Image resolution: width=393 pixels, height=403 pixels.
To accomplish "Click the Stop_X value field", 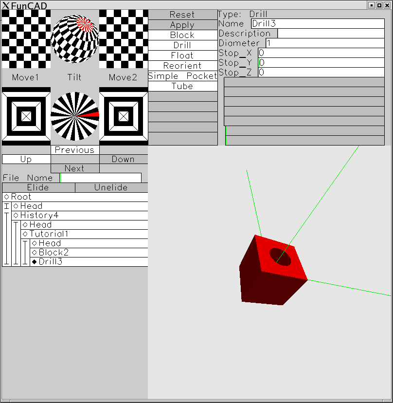I will pos(322,53).
